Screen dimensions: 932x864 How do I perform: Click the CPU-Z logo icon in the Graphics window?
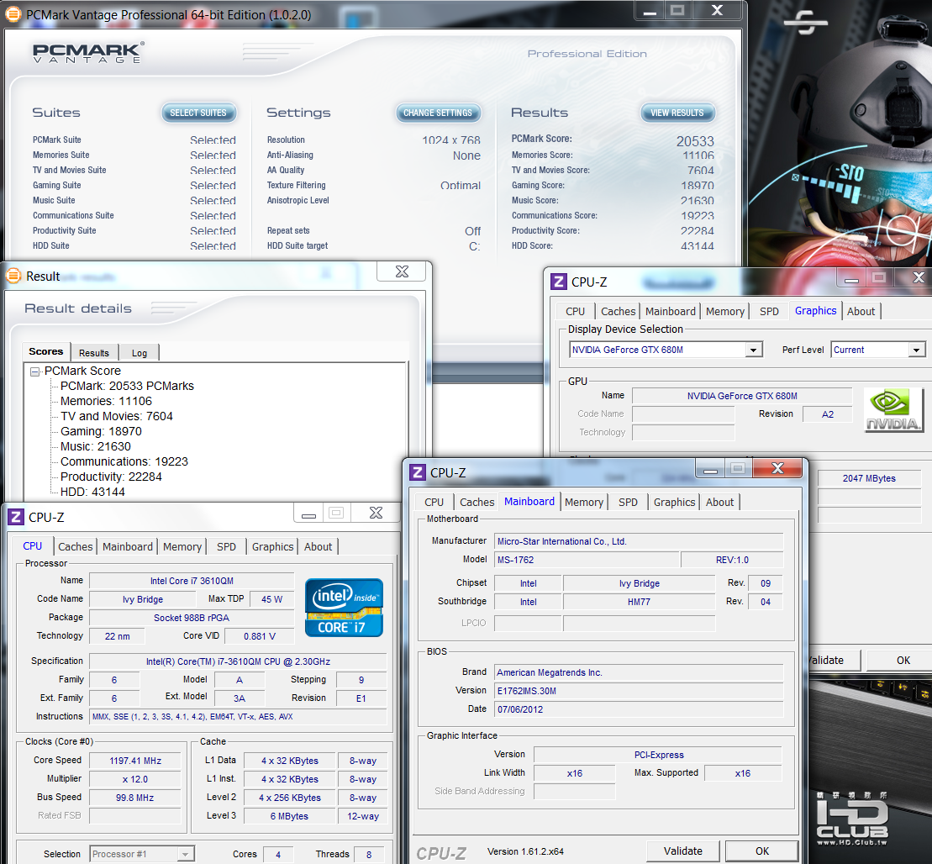[559, 282]
